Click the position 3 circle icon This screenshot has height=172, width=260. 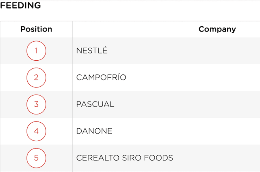[36, 104]
